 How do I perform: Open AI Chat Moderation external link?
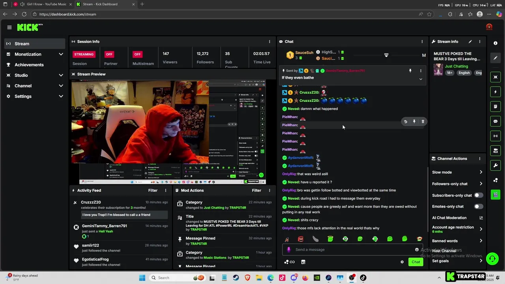[481, 218]
